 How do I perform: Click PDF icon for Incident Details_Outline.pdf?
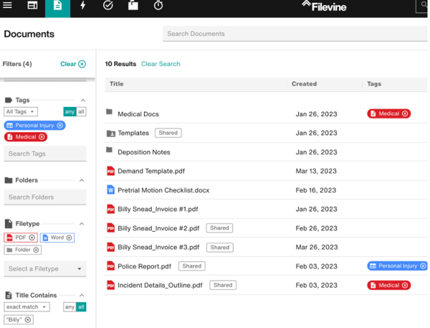(110, 285)
